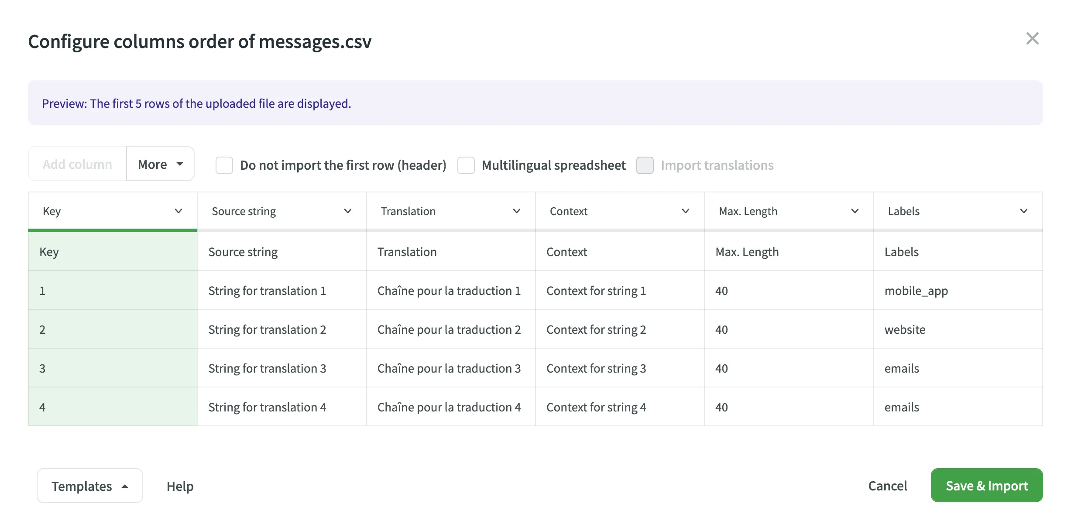Click 'Context for string 4' cell

(x=620, y=407)
